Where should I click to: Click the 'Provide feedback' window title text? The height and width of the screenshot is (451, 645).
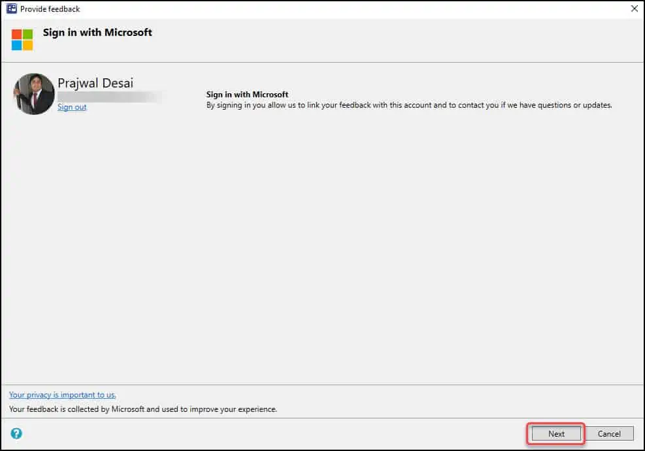[x=50, y=8]
